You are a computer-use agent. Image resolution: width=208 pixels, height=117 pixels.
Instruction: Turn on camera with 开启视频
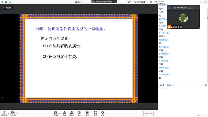12,113
